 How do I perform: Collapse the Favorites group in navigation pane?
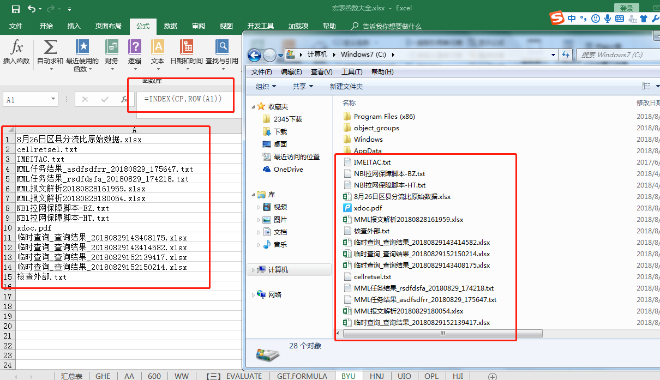pyautogui.click(x=254, y=106)
